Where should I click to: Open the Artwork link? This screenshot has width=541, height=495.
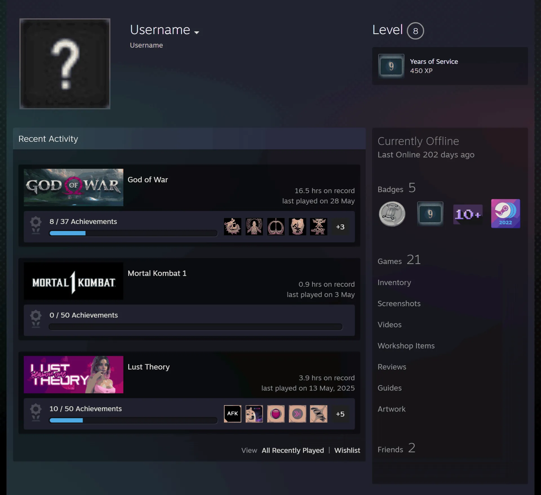tap(392, 409)
